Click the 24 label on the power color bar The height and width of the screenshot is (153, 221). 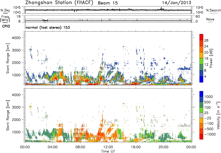click(x=206, y=46)
